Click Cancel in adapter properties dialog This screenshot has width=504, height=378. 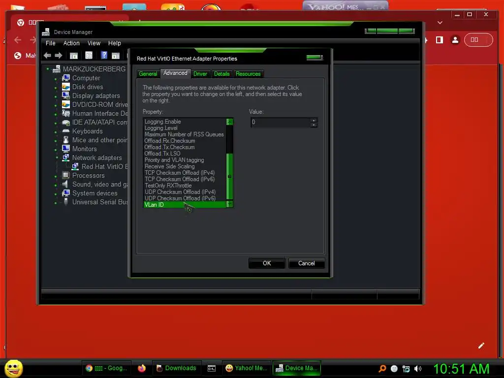(306, 263)
